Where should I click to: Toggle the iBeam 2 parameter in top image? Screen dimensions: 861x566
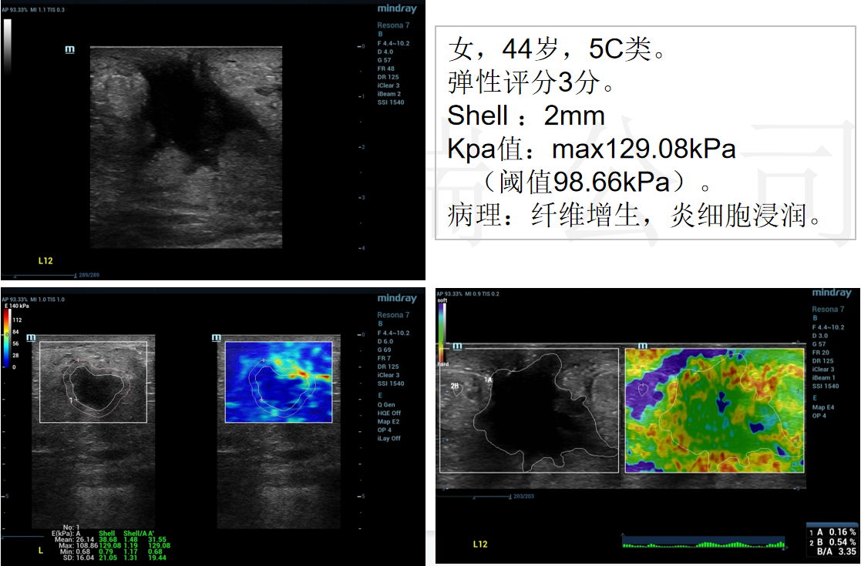389,94
